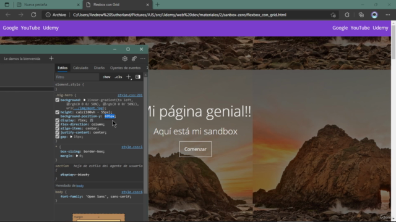396x222 pixels.
Task: Add a new DevTools tool tab
Action: tap(51, 59)
